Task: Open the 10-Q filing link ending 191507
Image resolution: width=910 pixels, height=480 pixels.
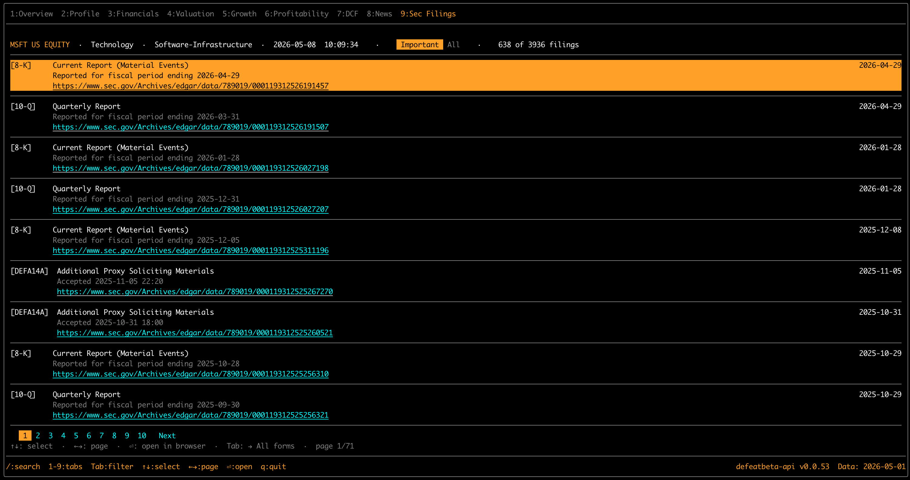Action: tap(190, 127)
